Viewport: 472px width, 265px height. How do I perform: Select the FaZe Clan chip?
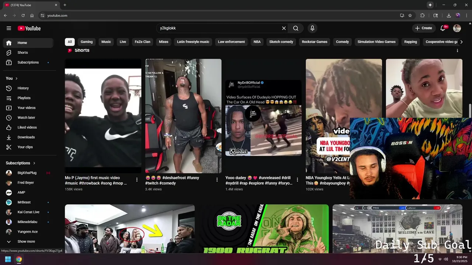point(142,42)
